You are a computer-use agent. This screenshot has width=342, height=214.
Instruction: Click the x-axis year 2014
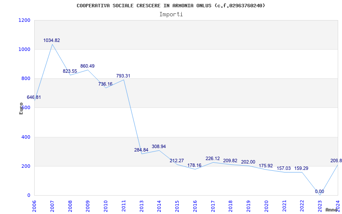click(159, 206)
